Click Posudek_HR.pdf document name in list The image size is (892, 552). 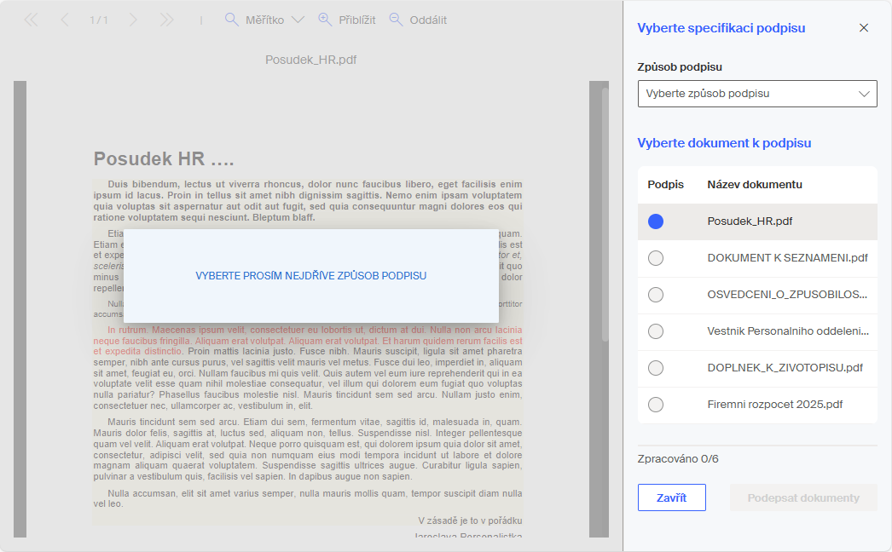(750, 221)
